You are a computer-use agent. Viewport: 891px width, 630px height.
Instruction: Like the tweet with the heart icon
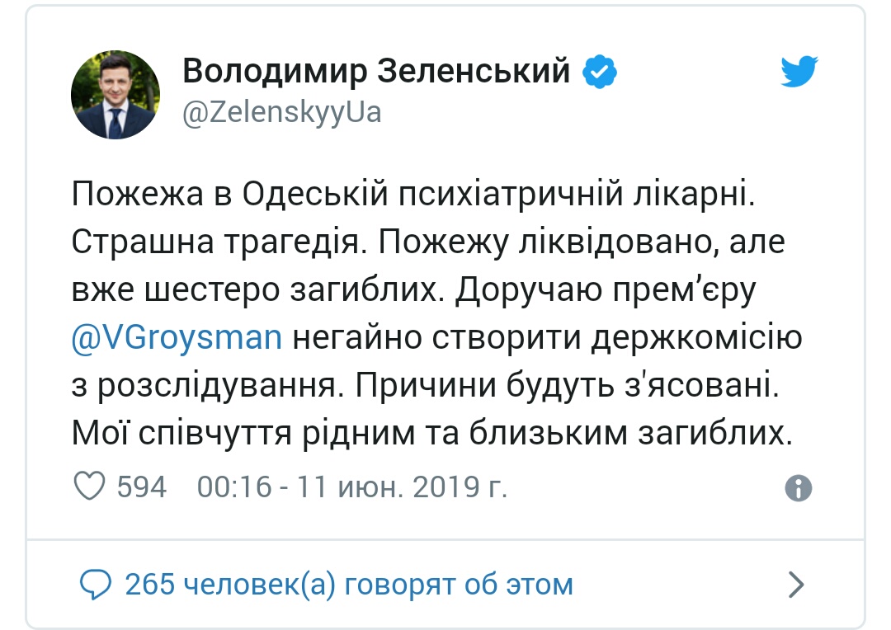[x=90, y=487]
